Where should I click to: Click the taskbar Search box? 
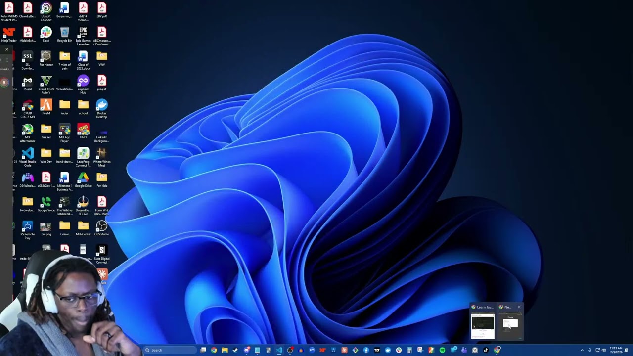pos(170,350)
